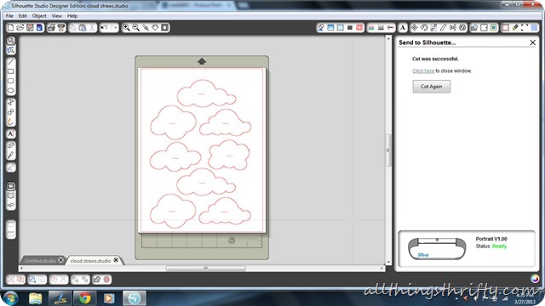
Task: Select the Edit Points tool
Action: click(11, 50)
